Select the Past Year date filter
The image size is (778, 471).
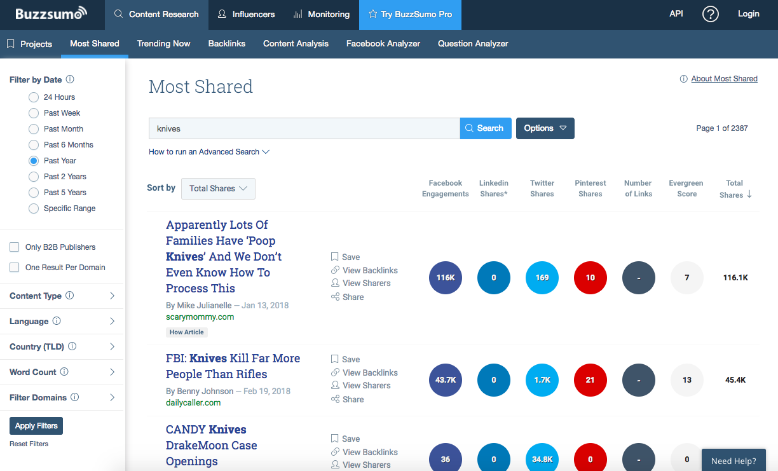(x=34, y=161)
